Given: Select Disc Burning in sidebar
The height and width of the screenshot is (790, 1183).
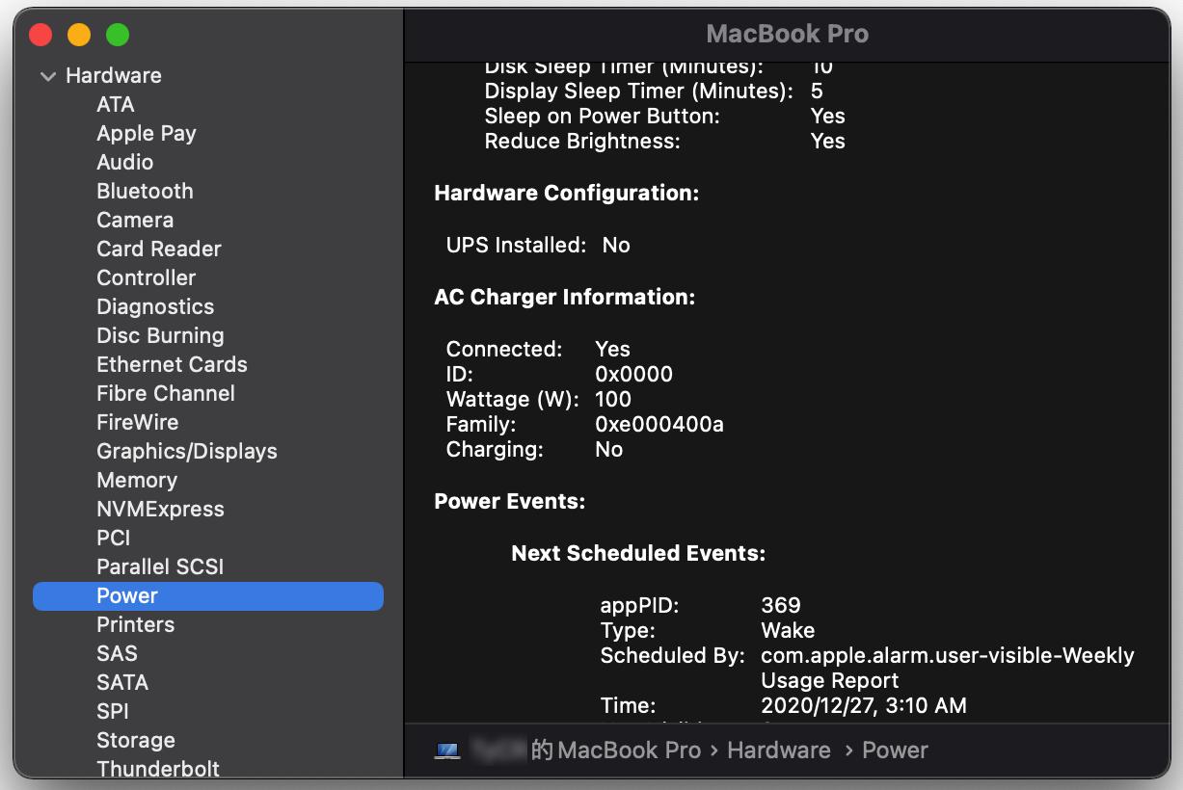Looking at the screenshot, I should [160, 335].
